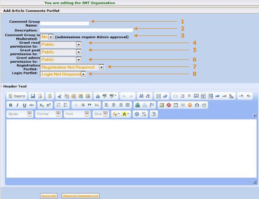Viewport: 259px width, 199px height.
Task: Toggle the block quote format
Action: click(90, 105)
